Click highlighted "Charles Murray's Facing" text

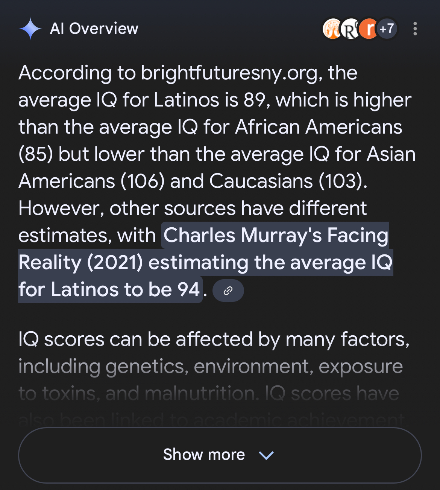pyautogui.click(x=276, y=236)
